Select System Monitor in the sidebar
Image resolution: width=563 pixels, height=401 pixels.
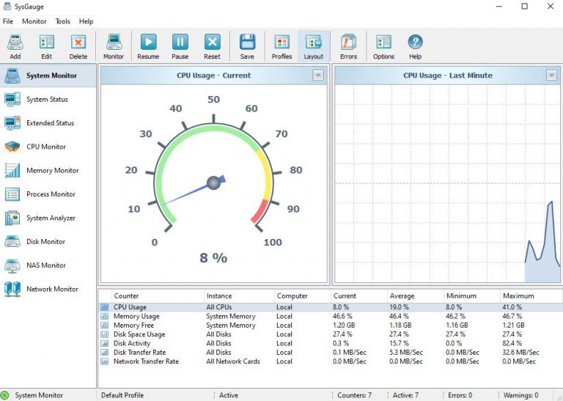click(x=48, y=76)
